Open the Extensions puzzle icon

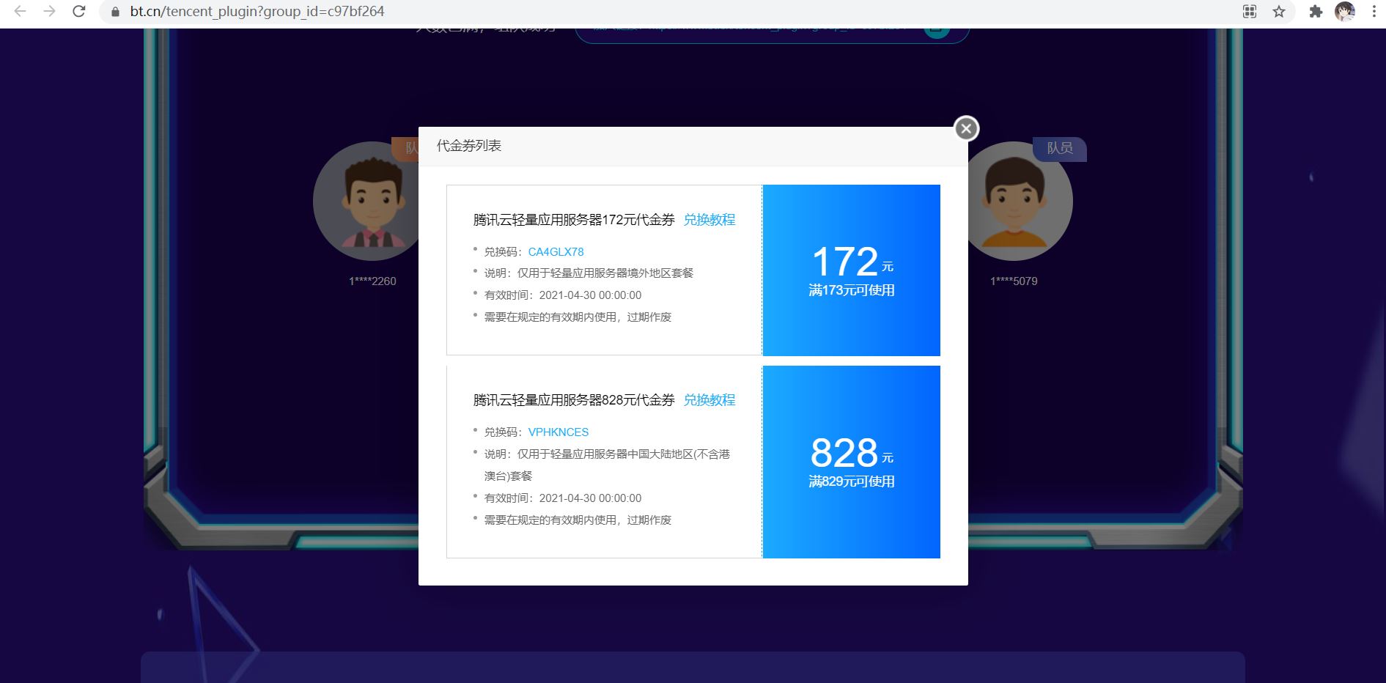1316,12
